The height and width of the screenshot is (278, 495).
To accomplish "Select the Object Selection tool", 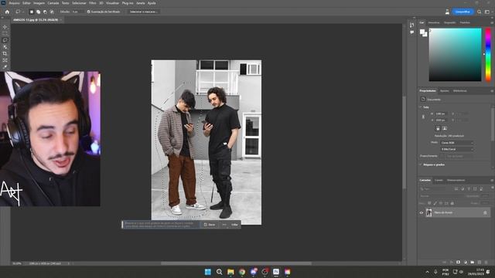I will (x=5, y=47).
